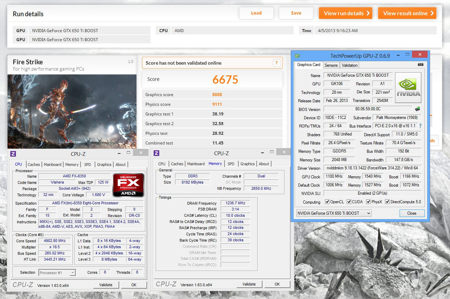The width and height of the screenshot is (450, 299).
Task: Click the Physics score value 9111
Action: (x=217, y=104)
